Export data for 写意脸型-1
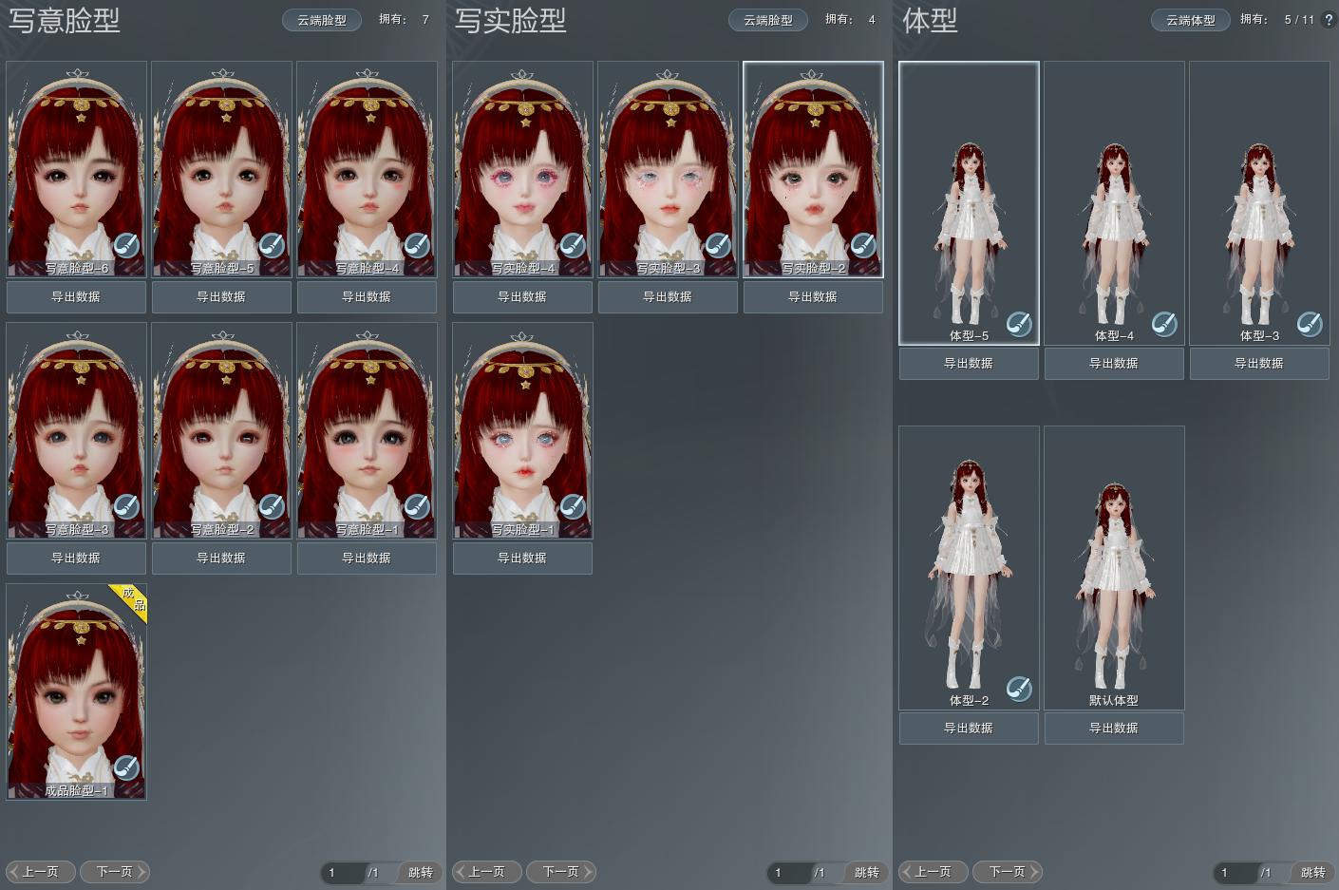Screen dimensions: 1339x890 [x=367, y=559]
